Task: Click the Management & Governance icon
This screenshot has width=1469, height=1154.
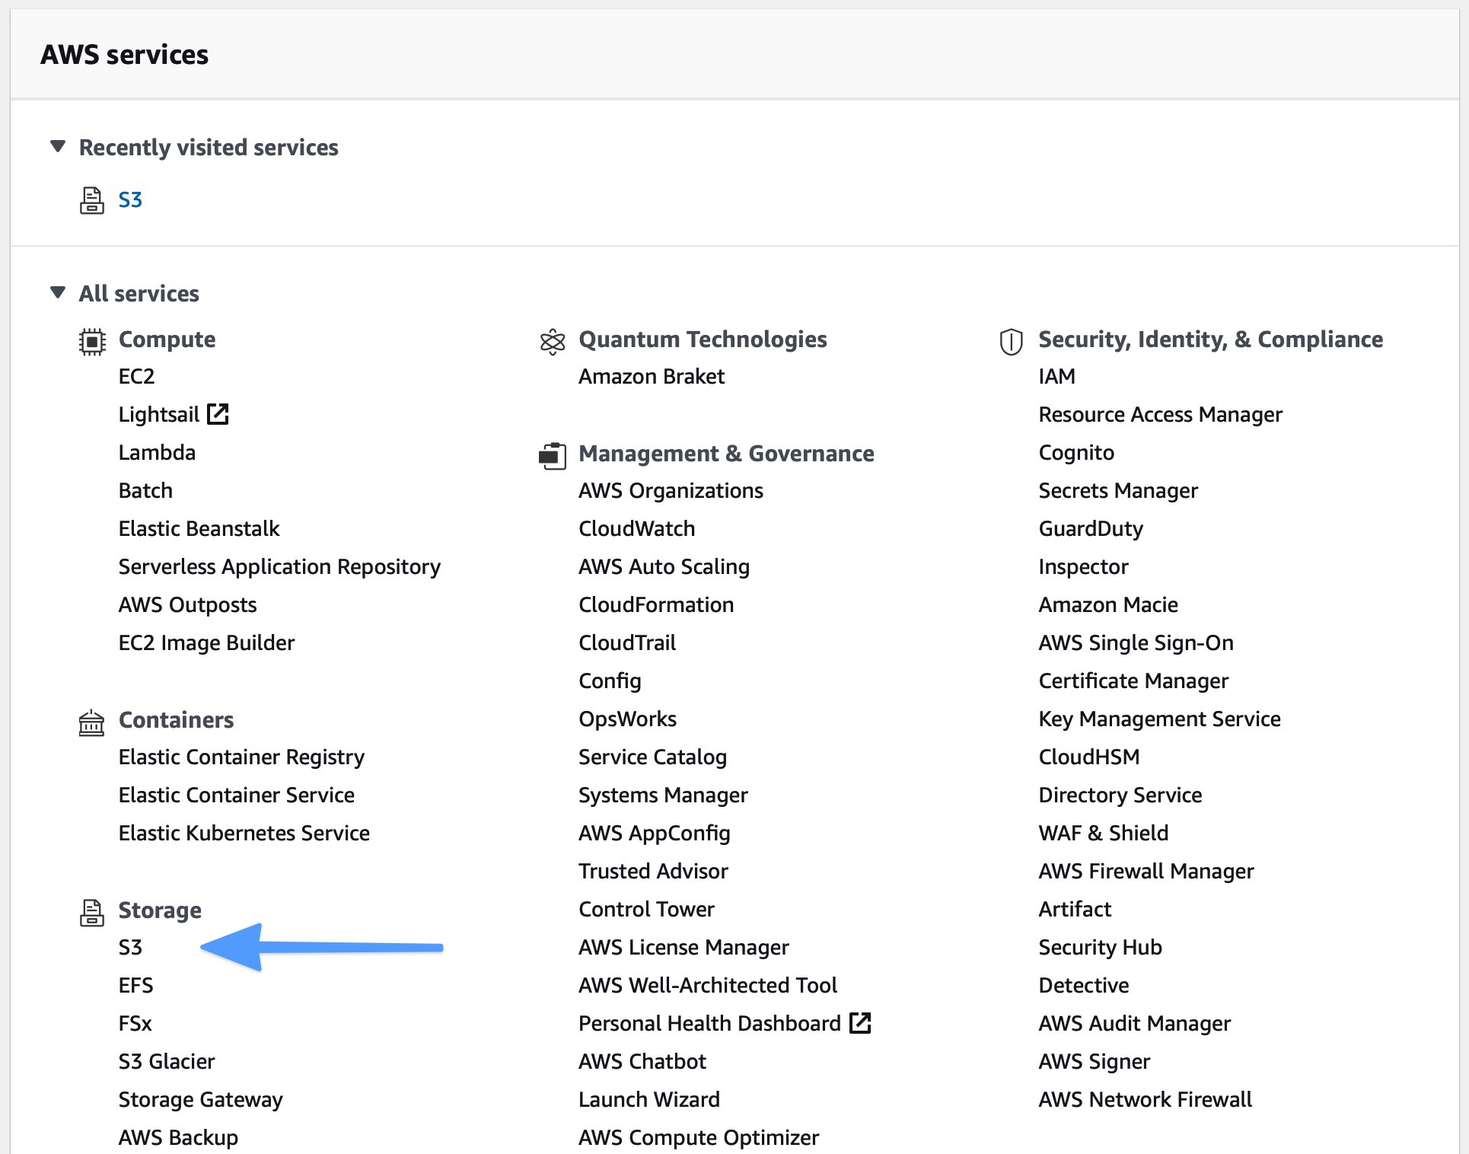Action: pos(553,455)
